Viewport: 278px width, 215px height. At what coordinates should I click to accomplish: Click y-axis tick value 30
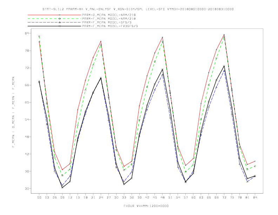pyautogui.click(x=27, y=188)
